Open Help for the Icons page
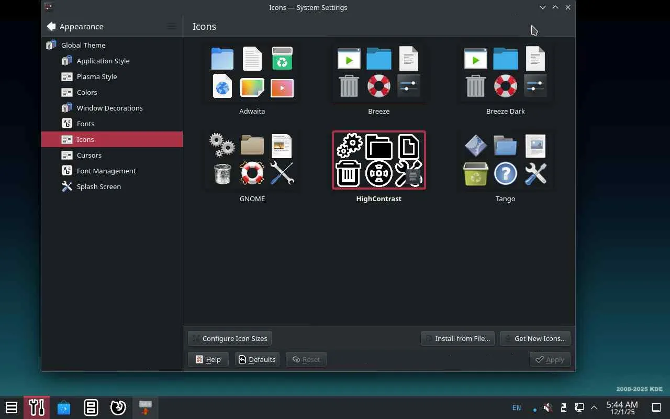The height and width of the screenshot is (419, 670). point(208,359)
